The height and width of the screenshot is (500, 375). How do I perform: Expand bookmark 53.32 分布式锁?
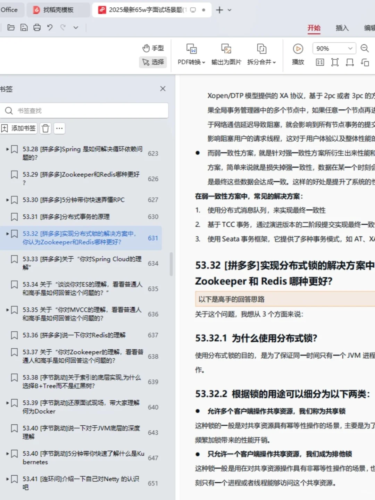click(x=7, y=234)
